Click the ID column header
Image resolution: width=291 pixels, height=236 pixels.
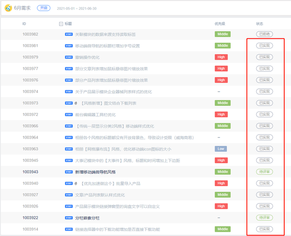[x=24, y=23]
